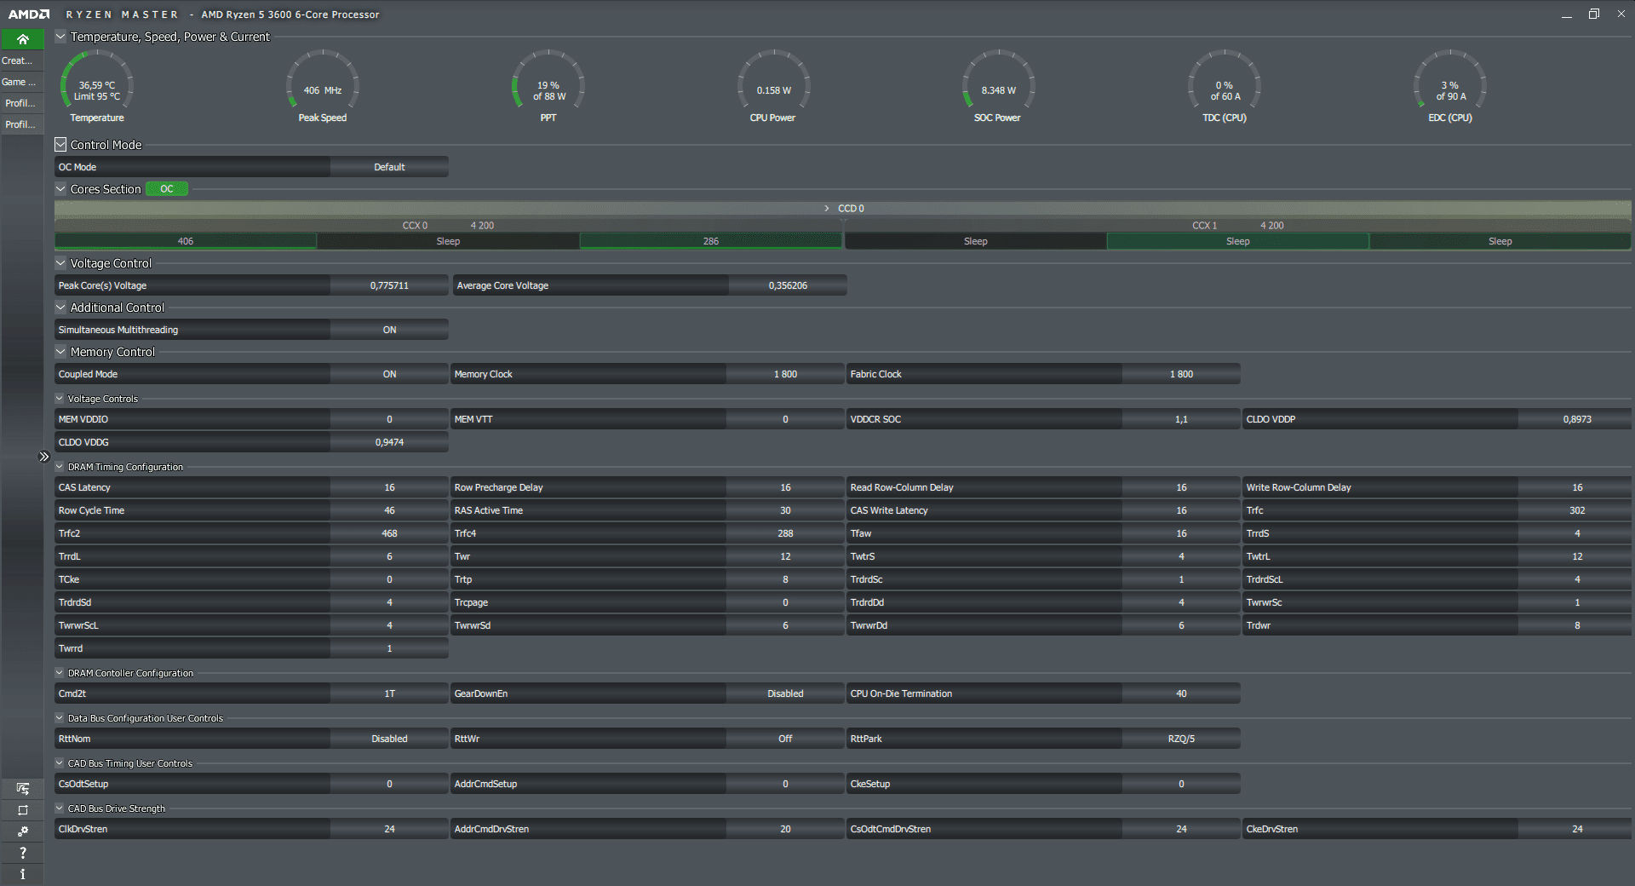Select the core showing 286 MHz

pos(711,241)
